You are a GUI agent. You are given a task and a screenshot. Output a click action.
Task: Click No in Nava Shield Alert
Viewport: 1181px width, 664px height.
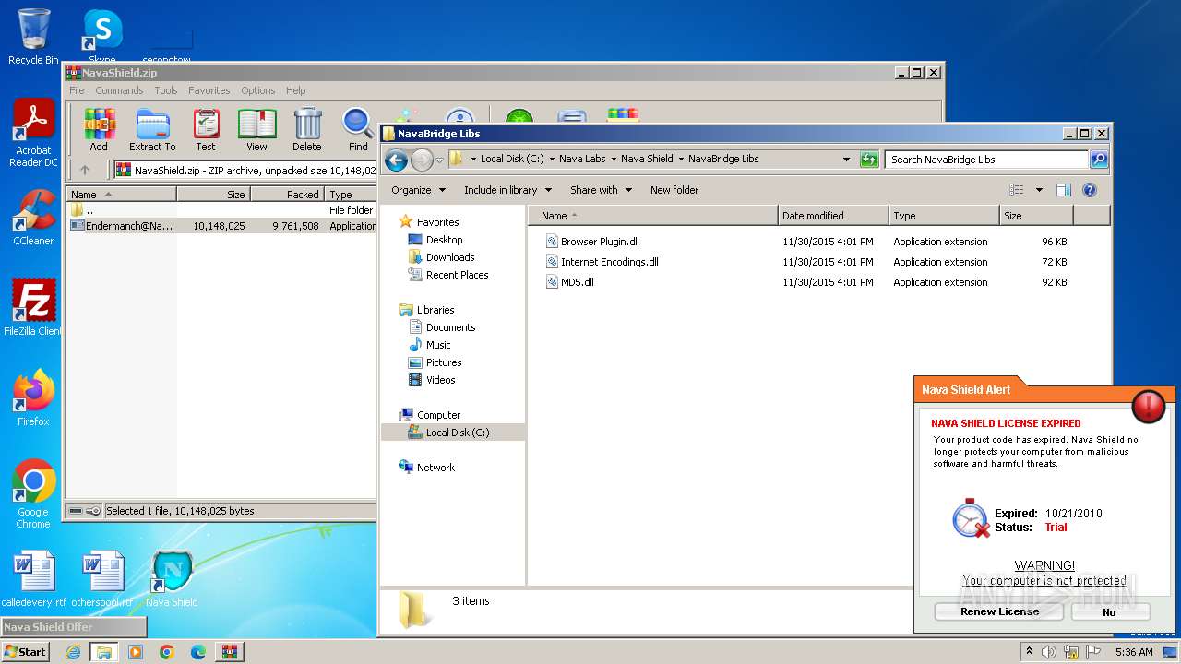point(1110,611)
